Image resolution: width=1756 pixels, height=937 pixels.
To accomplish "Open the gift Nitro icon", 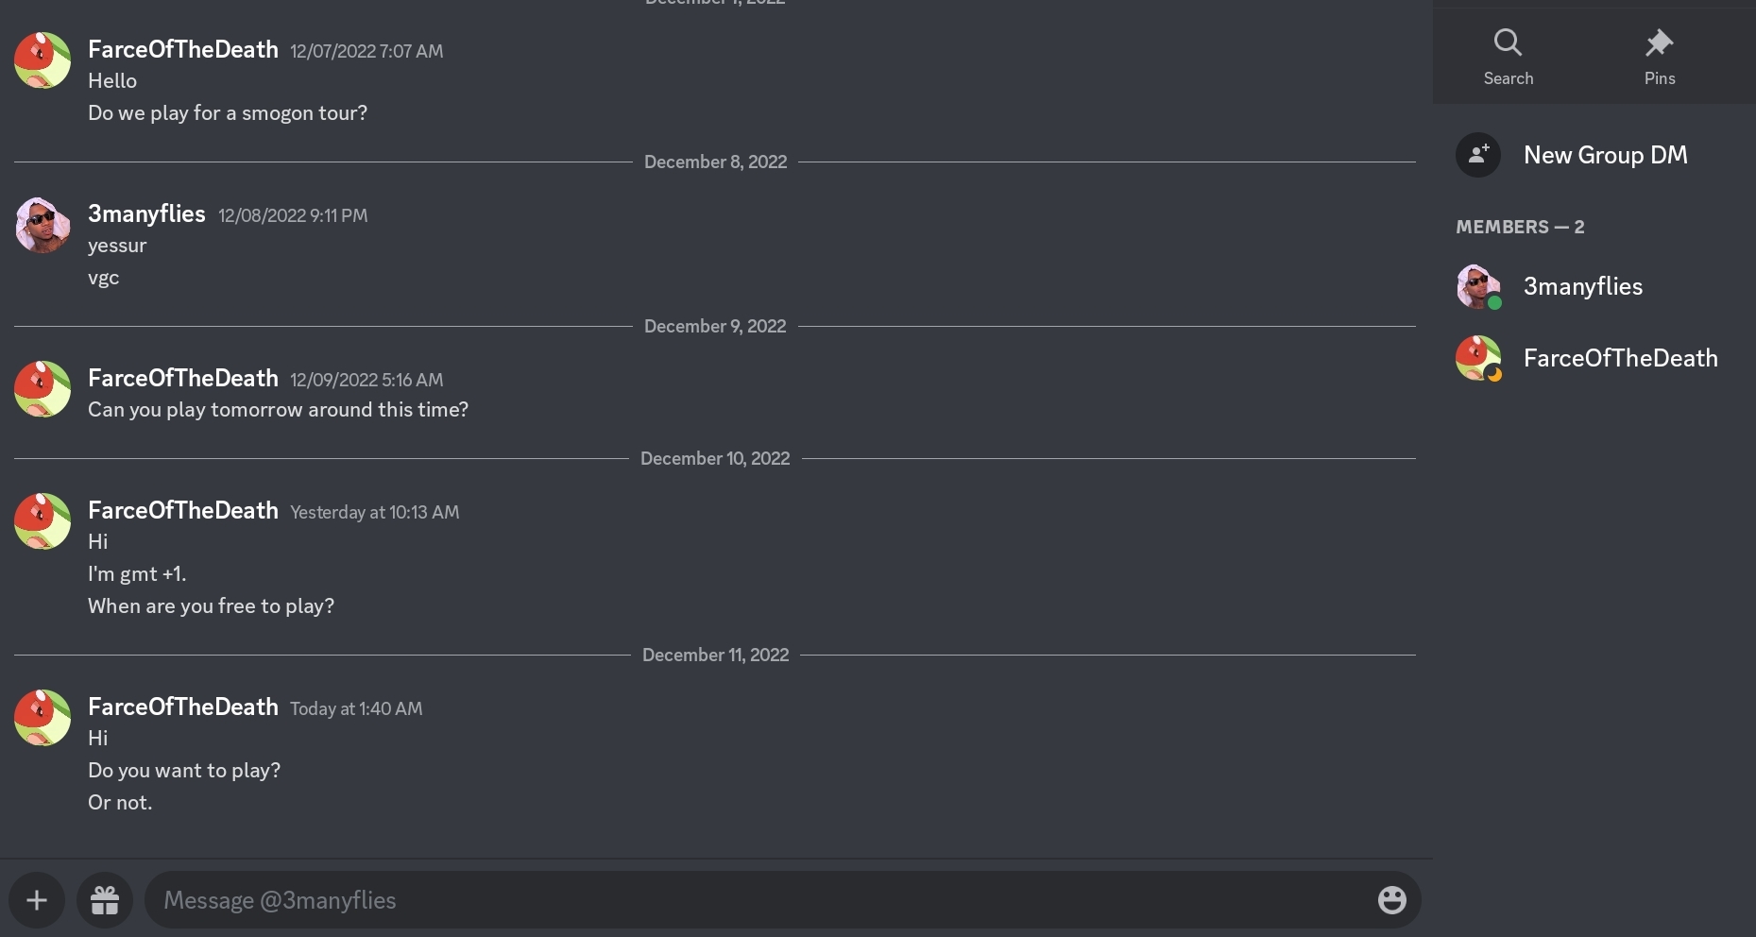I will (x=105, y=900).
